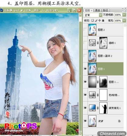Hide the 背景 layer eye icon

pos(85,121)
